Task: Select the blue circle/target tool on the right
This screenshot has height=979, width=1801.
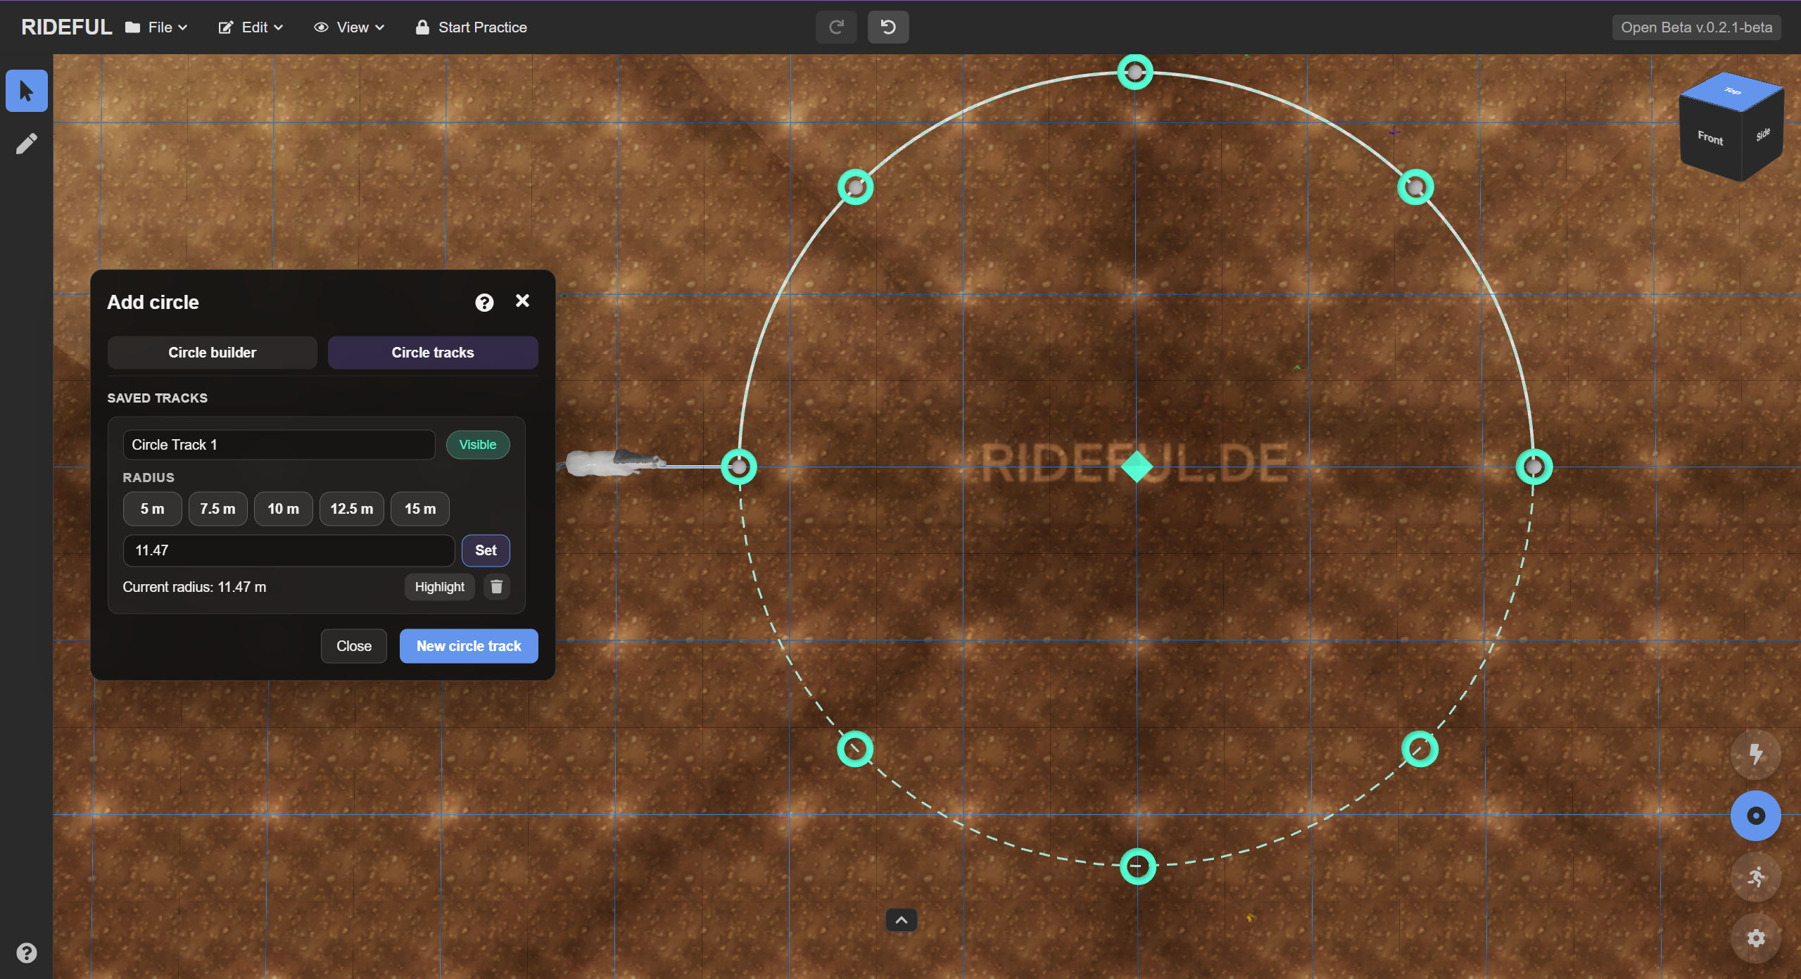Action: (x=1755, y=815)
